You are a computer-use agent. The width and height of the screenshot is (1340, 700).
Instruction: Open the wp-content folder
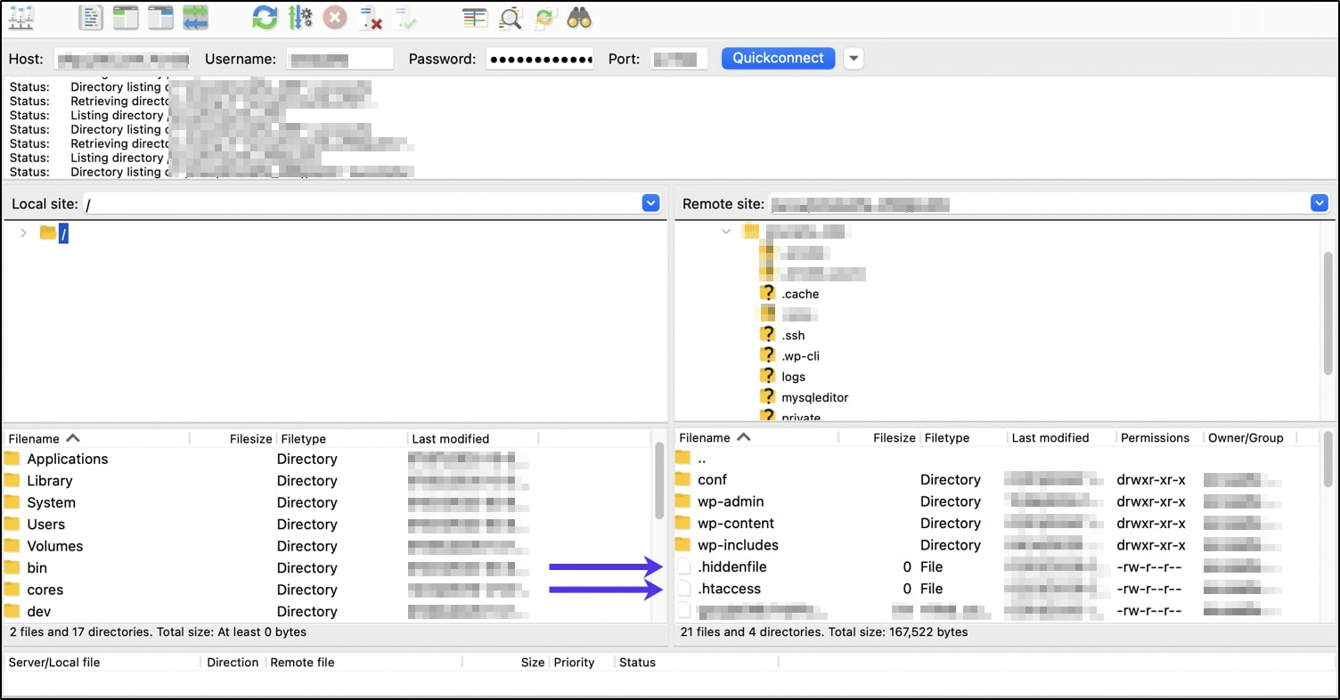tap(736, 523)
